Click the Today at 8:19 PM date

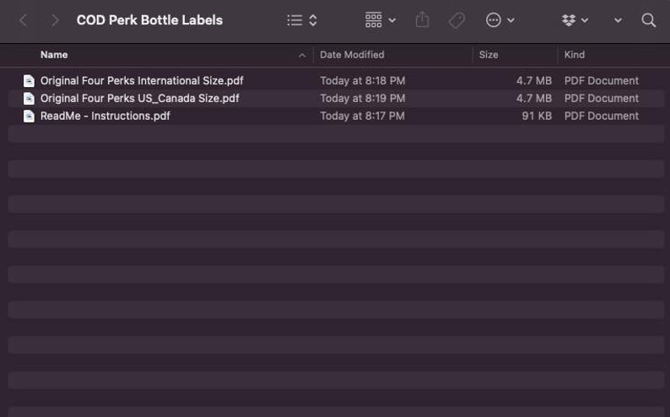point(362,98)
